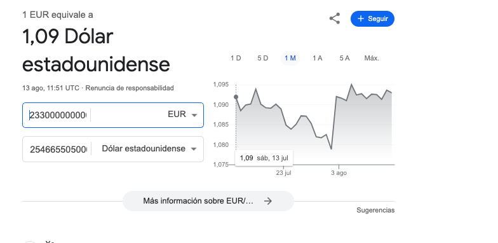The height and width of the screenshot is (243, 498).
Task: Select the 5 D time range tab
Action: tap(263, 59)
